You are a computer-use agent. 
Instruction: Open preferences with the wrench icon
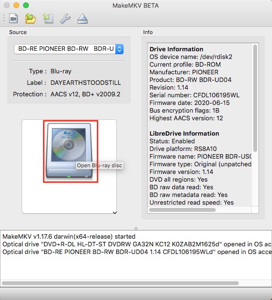click(x=65, y=19)
